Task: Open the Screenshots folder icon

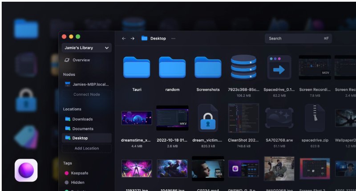Action: (208, 67)
